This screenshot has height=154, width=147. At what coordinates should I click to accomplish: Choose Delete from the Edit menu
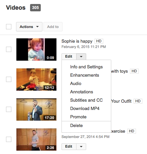[86, 126]
